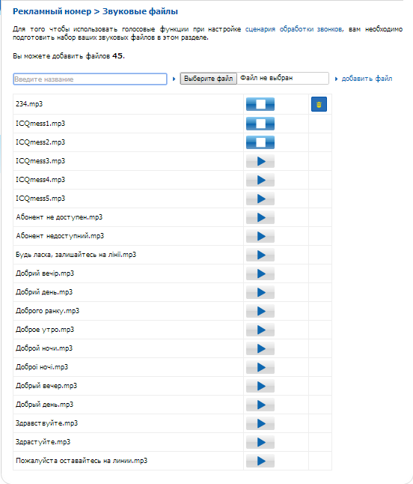
Task: Play Абонент не доступен.mp3
Action: (x=260, y=217)
